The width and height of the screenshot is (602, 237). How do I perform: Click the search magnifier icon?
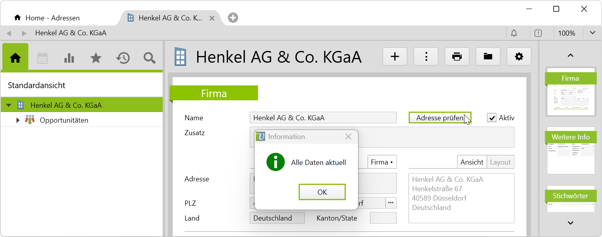[149, 58]
